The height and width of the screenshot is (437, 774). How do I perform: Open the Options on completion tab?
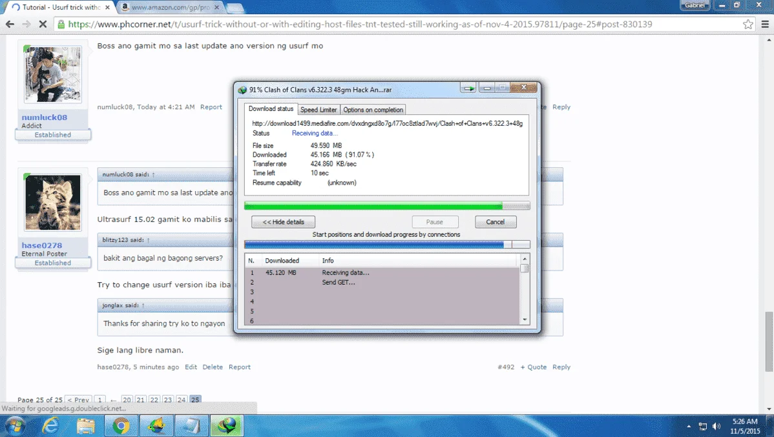(x=373, y=110)
